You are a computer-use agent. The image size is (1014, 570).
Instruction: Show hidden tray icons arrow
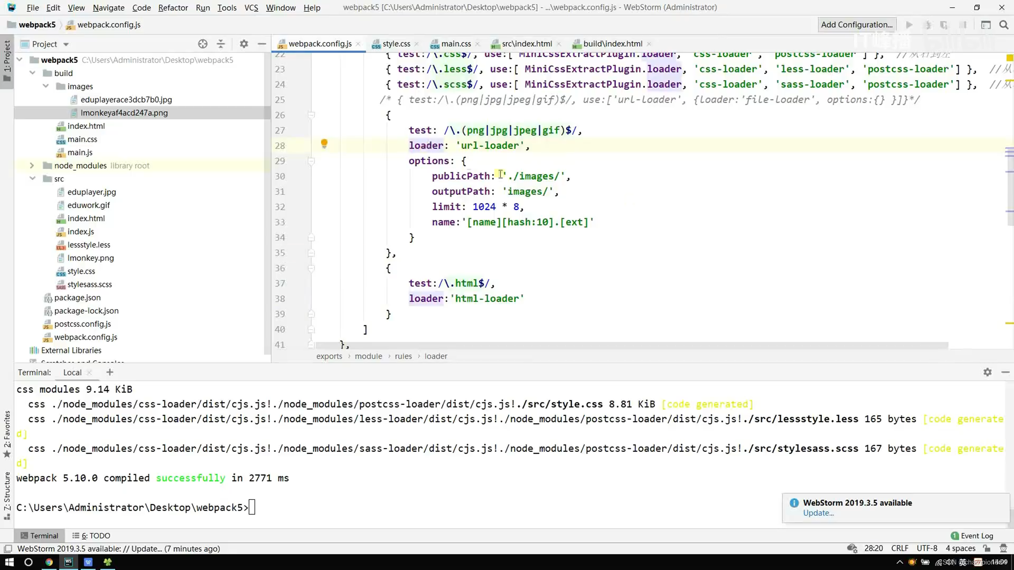tap(900, 562)
